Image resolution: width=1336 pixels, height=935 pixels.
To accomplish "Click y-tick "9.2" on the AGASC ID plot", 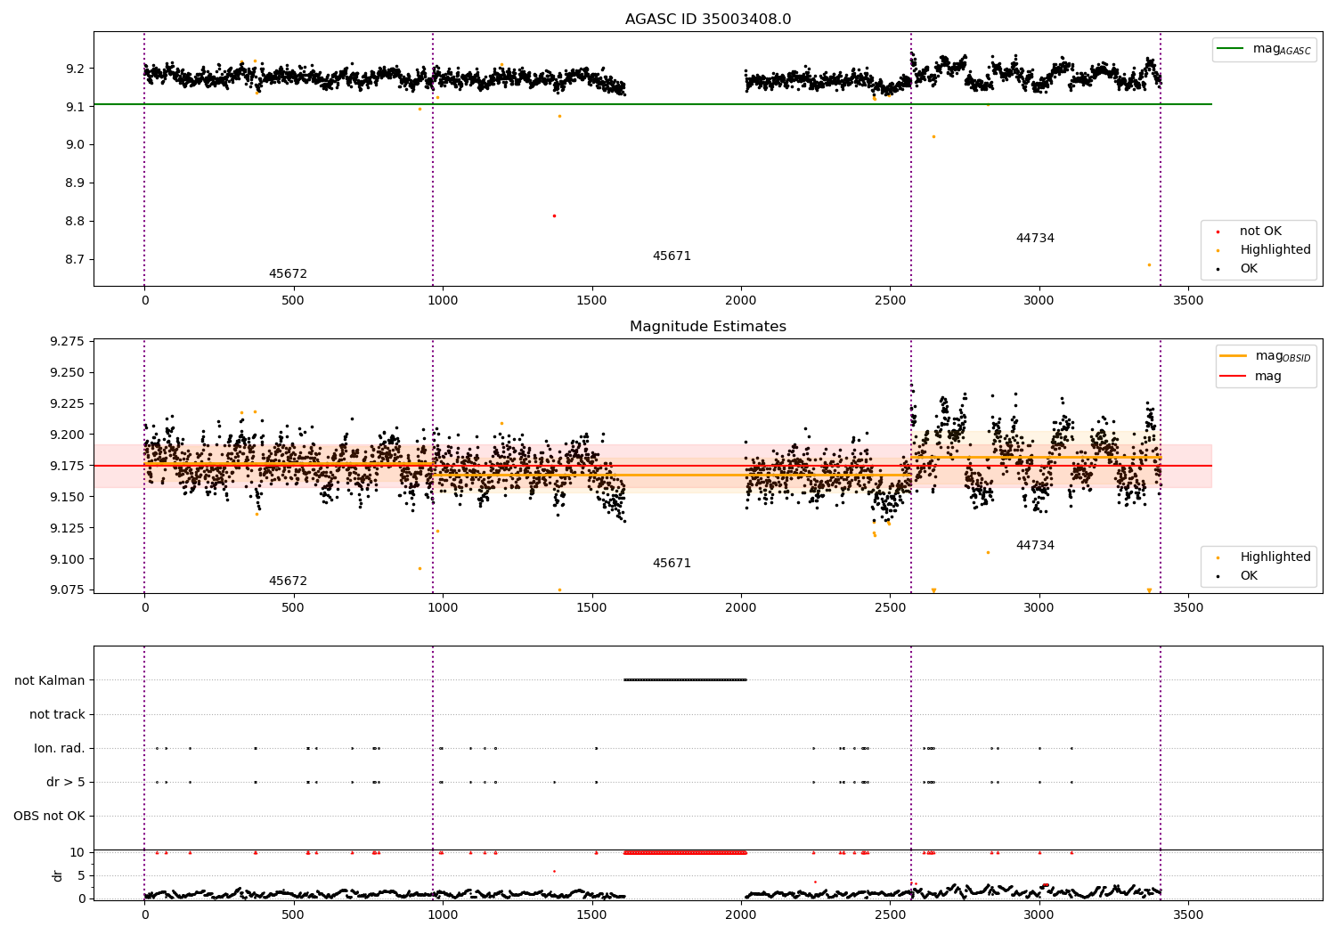I will coord(75,69).
